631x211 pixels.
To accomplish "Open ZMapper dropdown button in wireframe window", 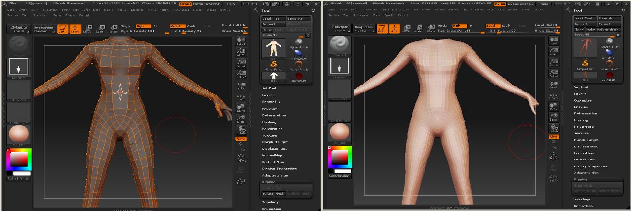I will tap(19, 29).
